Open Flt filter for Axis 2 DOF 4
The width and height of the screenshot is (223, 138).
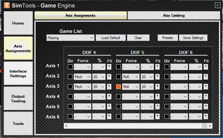[109, 77]
